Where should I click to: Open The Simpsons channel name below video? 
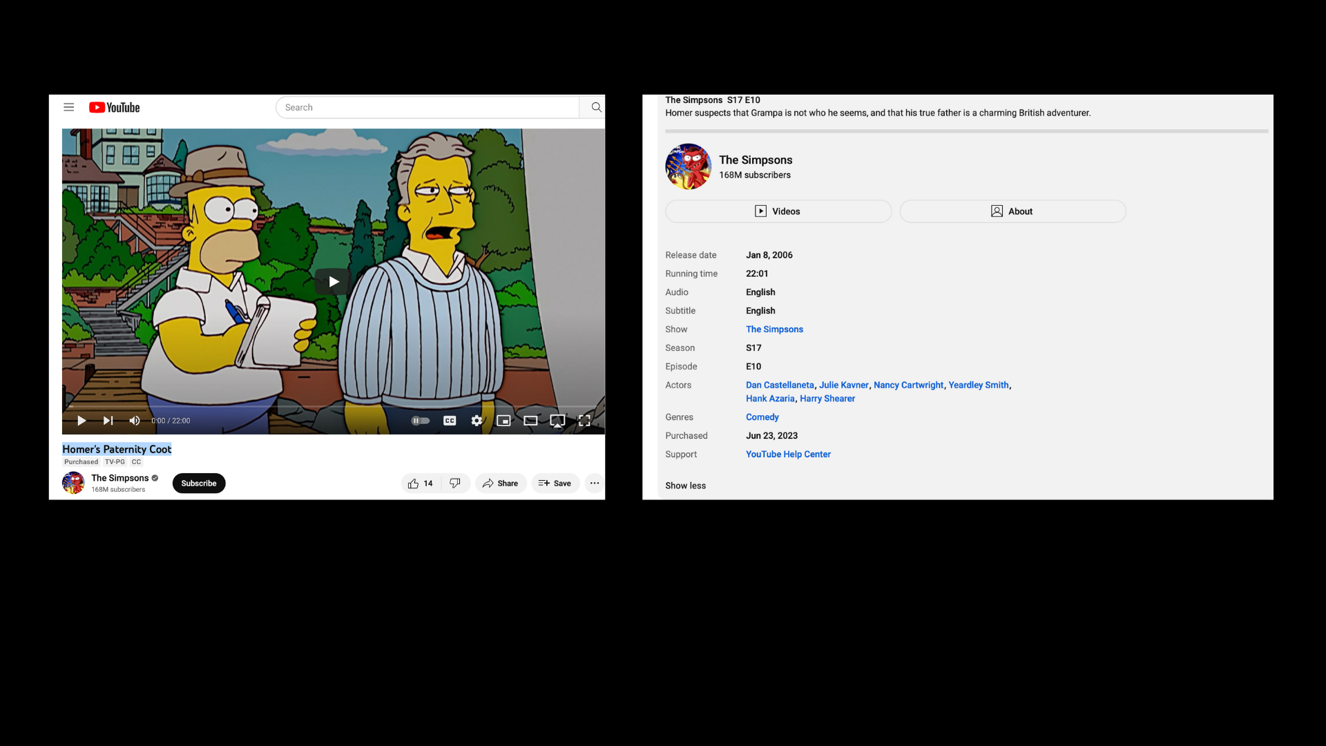[120, 478]
